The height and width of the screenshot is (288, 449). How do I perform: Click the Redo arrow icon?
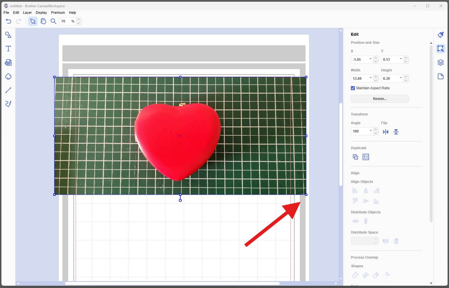pos(19,21)
